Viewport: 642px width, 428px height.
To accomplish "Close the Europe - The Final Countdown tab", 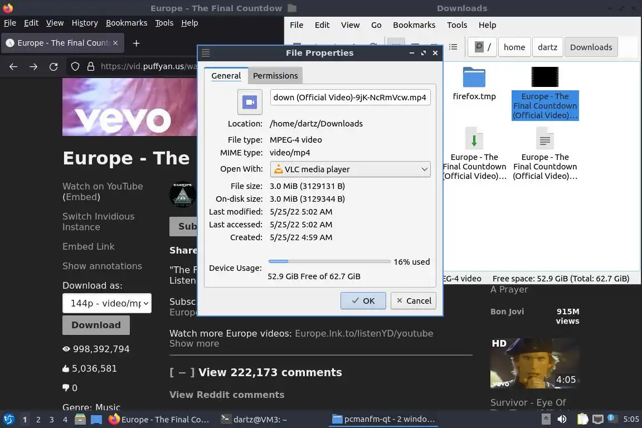I will point(115,43).
